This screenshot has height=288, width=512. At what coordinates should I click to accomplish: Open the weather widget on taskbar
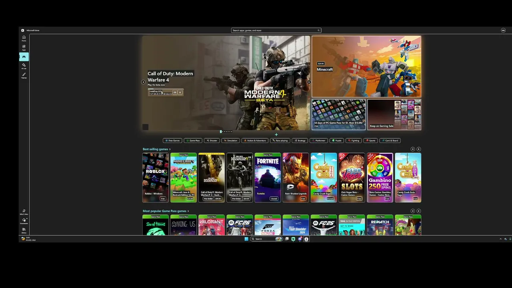click(28, 239)
